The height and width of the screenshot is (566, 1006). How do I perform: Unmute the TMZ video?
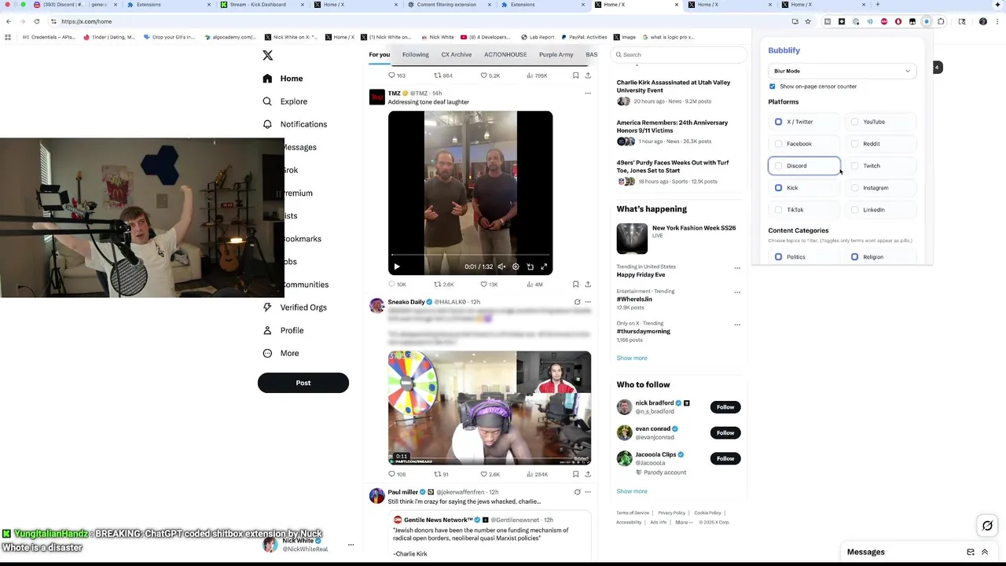pos(501,266)
